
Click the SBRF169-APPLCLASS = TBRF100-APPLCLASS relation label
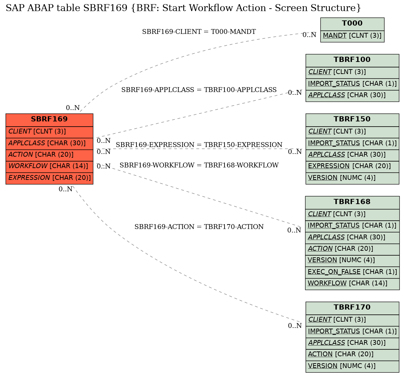pos(199,90)
